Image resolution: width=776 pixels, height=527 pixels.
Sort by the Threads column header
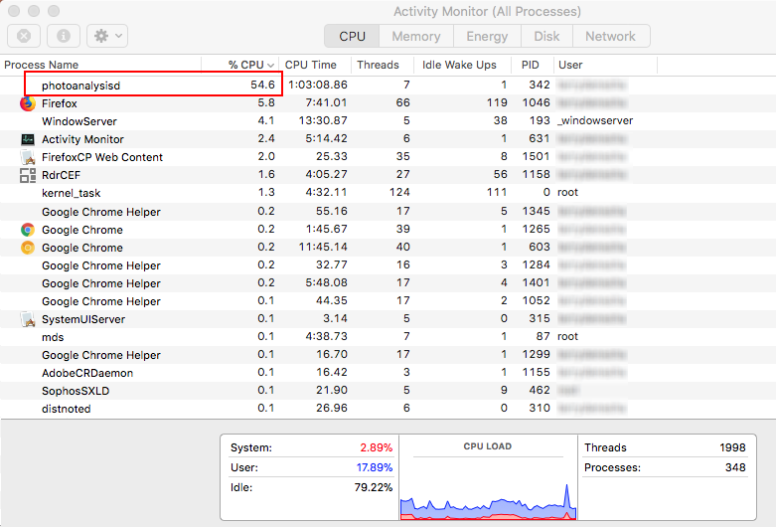[x=383, y=65]
